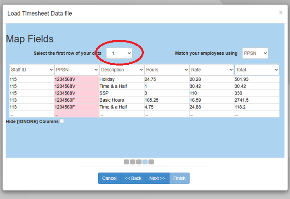Open the PPSN employee matching dropdown
Screen dimensions: 290x199
tap(255, 53)
